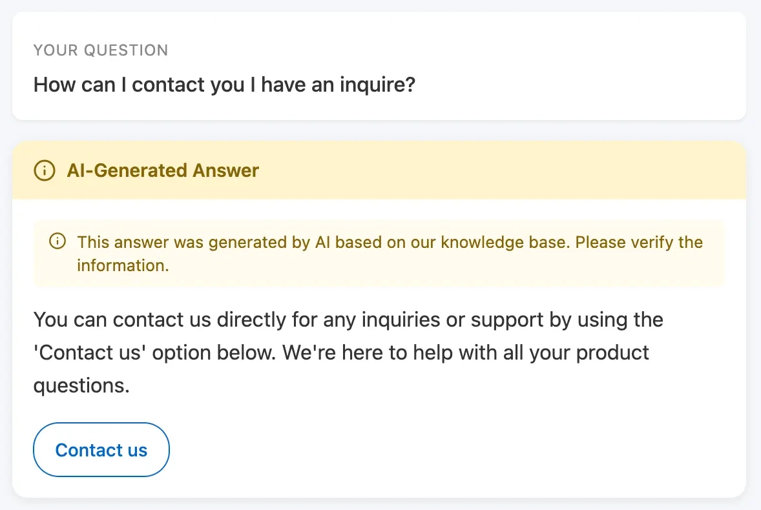Select the YOUR QUESTION label
Screen dimensions: 761x510
coord(101,50)
